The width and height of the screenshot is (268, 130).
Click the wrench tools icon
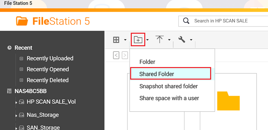182,40
